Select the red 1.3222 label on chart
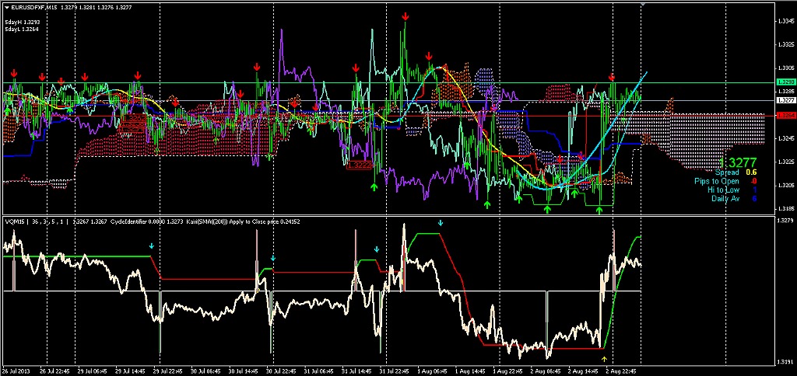The height and width of the screenshot is (376, 797). point(359,165)
